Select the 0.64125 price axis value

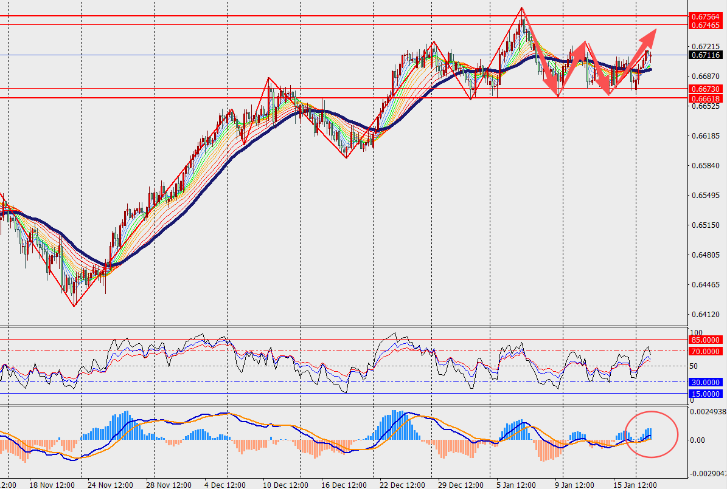click(706, 314)
